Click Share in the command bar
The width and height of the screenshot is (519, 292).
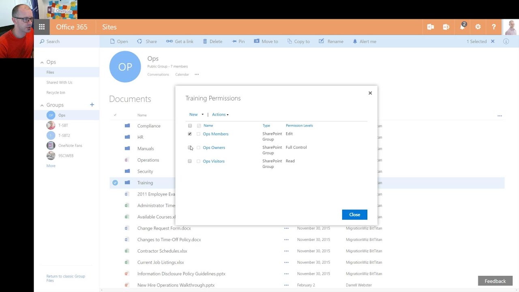tap(147, 41)
